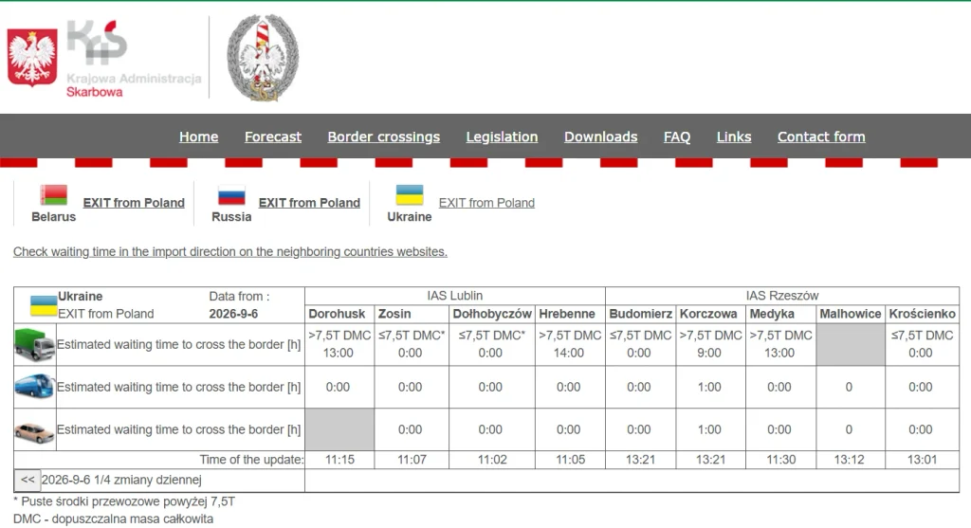Click the Malhowice car wait 0 cell
This screenshot has width=971, height=528.
(x=849, y=429)
